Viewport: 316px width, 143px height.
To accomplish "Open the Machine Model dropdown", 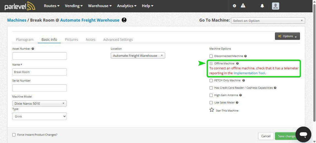I will point(39,104).
